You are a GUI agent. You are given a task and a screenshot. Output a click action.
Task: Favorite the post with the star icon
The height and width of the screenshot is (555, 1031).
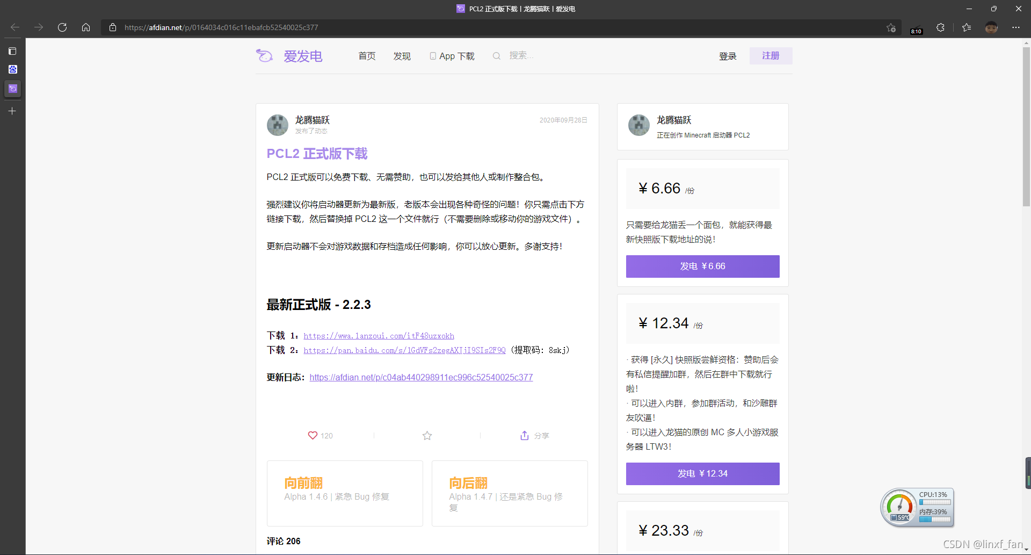coord(427,436)
